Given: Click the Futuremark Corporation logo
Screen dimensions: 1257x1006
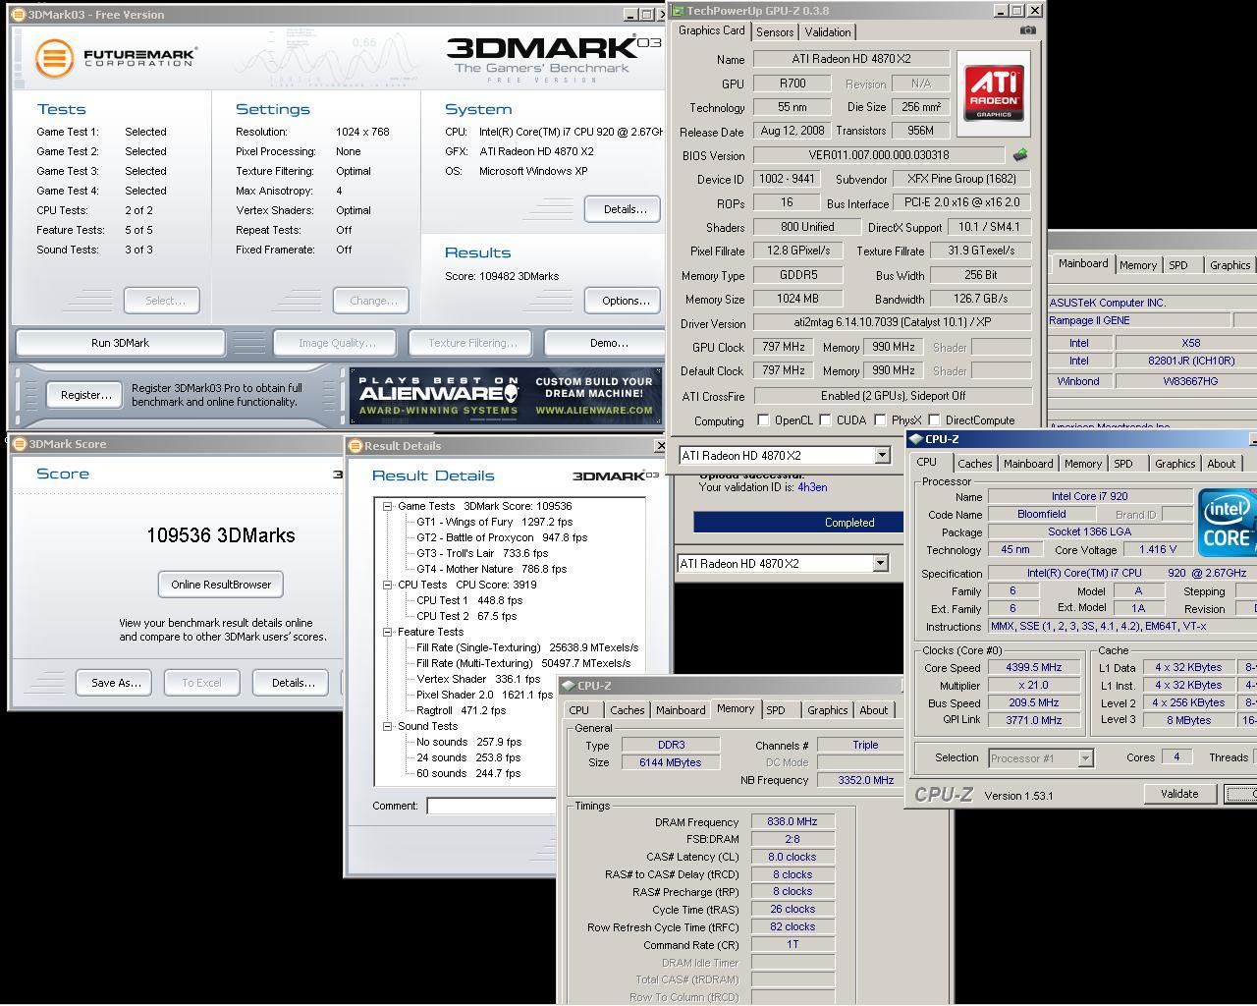Looking at the screenshot, I should [115, 57].
